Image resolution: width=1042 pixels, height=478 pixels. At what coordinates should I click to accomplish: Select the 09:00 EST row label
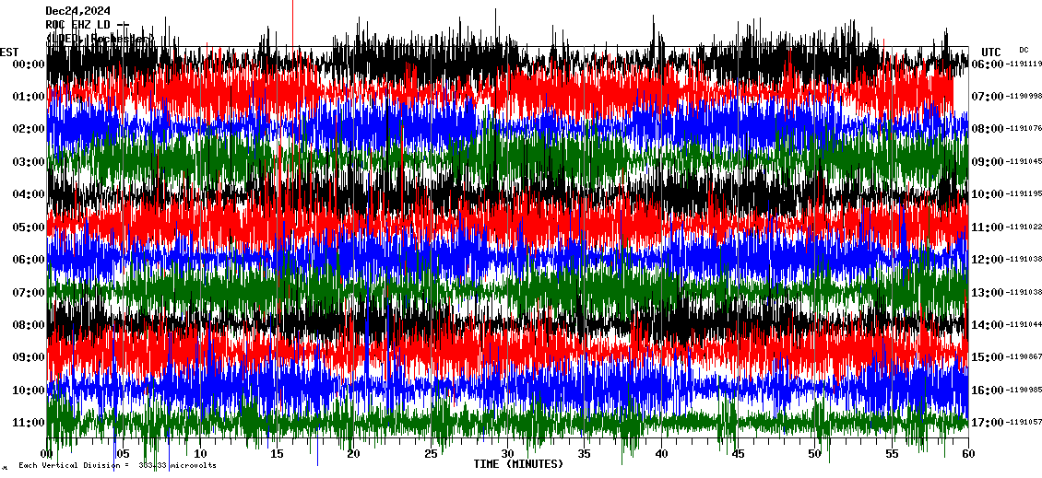pos(29,357)
